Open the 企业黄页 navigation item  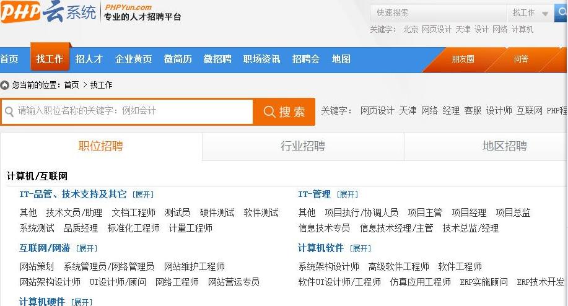[133, 59]
